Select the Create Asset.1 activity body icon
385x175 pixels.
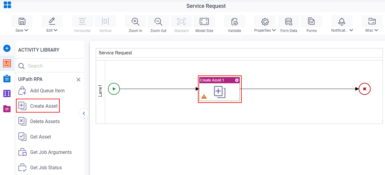click(x=220, y=92)
